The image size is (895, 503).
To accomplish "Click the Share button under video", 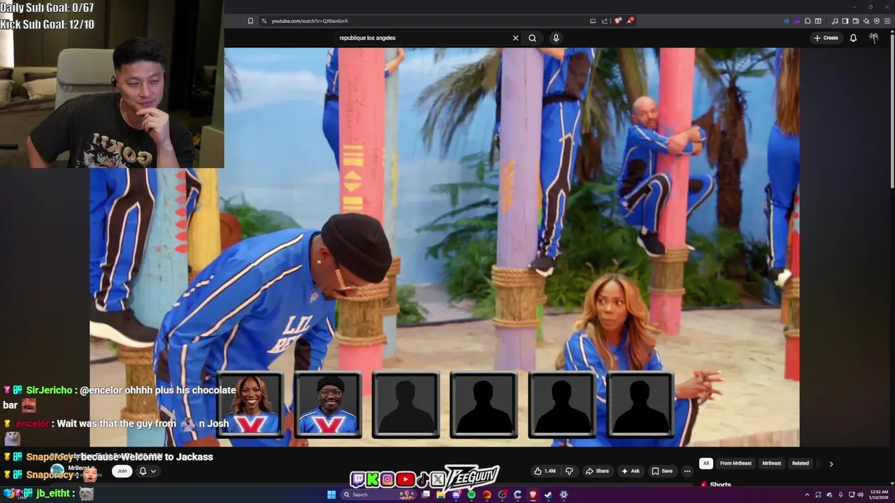I will (x=596, y=471).
